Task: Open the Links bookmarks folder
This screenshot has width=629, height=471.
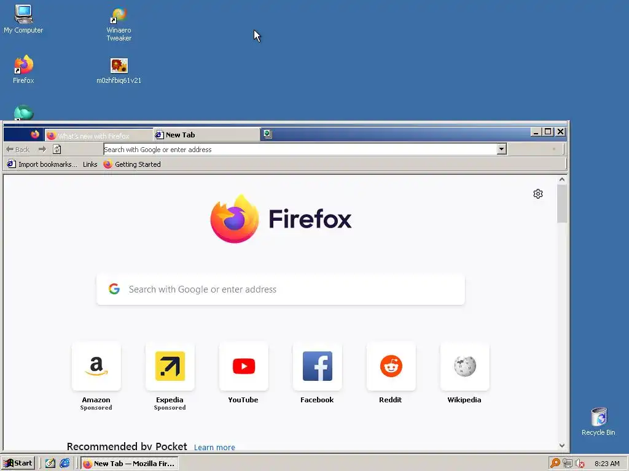Action: (x=90, y=164)
